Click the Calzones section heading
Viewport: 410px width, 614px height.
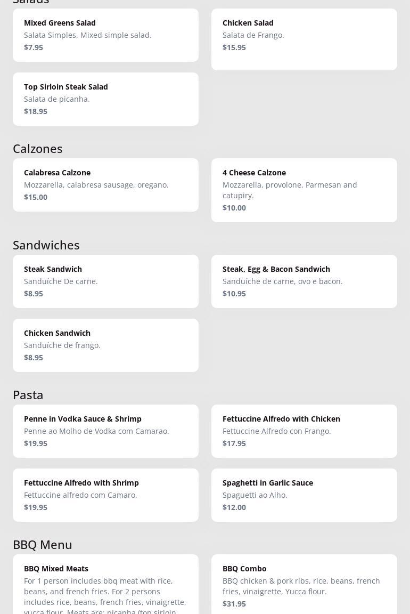[x=38, y=149]
